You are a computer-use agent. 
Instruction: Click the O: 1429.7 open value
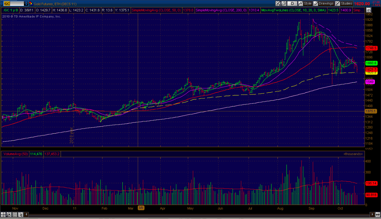[43, 10]
